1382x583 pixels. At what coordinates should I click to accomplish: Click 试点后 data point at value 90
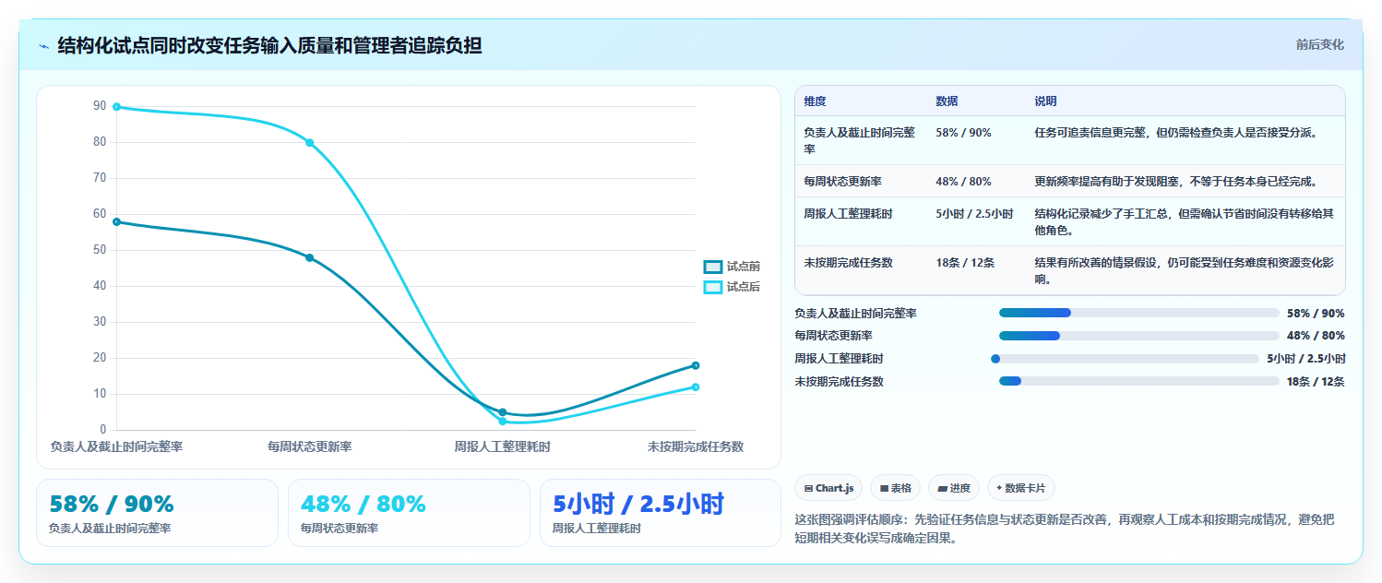pos(116,107)
